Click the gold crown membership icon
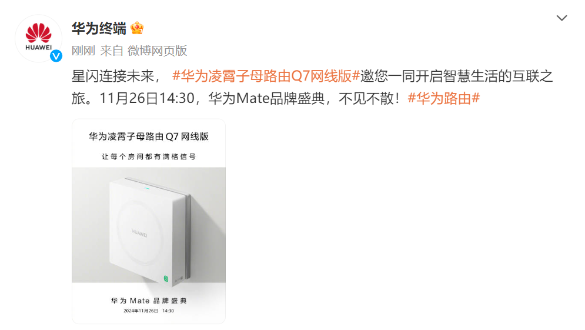Screen dimensions: 585x330 137,28
